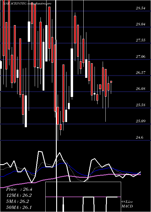Click the 12MA : 26.2 readout
The height and width of the screenshot is (212, 151).
point(19,195)
